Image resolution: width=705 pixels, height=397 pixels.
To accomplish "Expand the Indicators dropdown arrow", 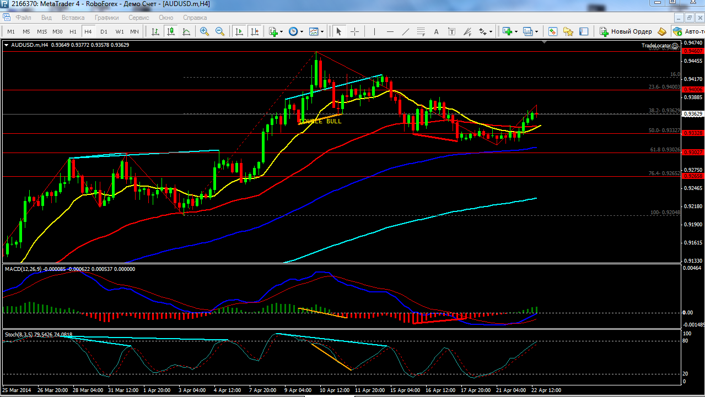I will (x=281, y=31).
